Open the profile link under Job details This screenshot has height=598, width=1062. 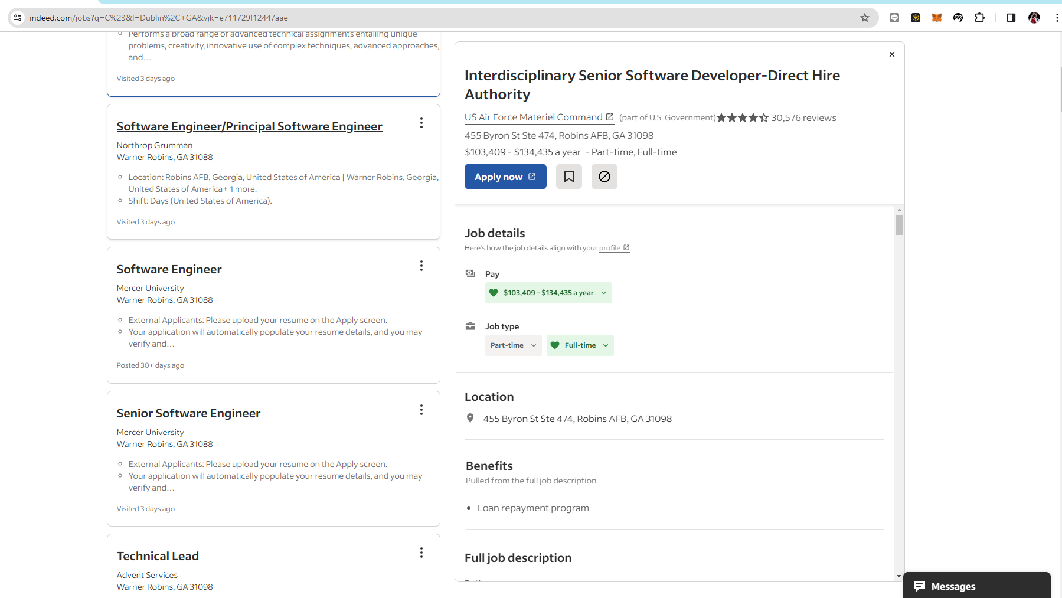[x=614, y=248]
